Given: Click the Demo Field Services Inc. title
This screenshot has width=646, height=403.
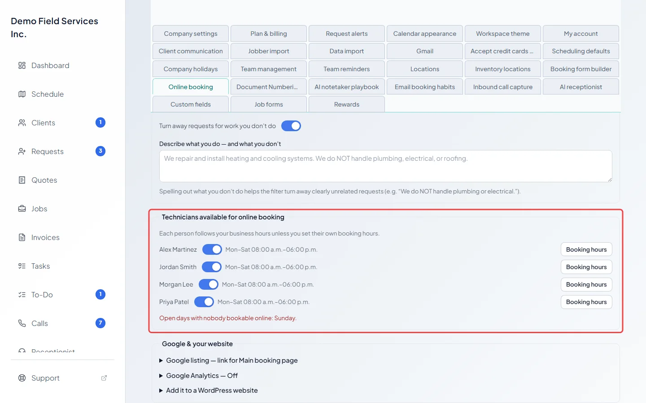Looking at the screenshot, I should point(54,27).
